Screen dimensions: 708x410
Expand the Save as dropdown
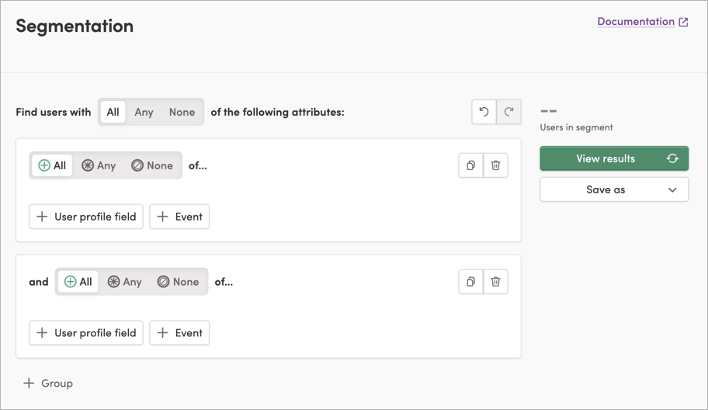[x=672, y=189]
